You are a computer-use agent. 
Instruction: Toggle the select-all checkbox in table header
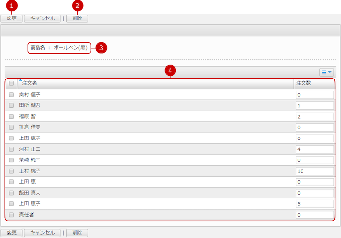point(11,83)
